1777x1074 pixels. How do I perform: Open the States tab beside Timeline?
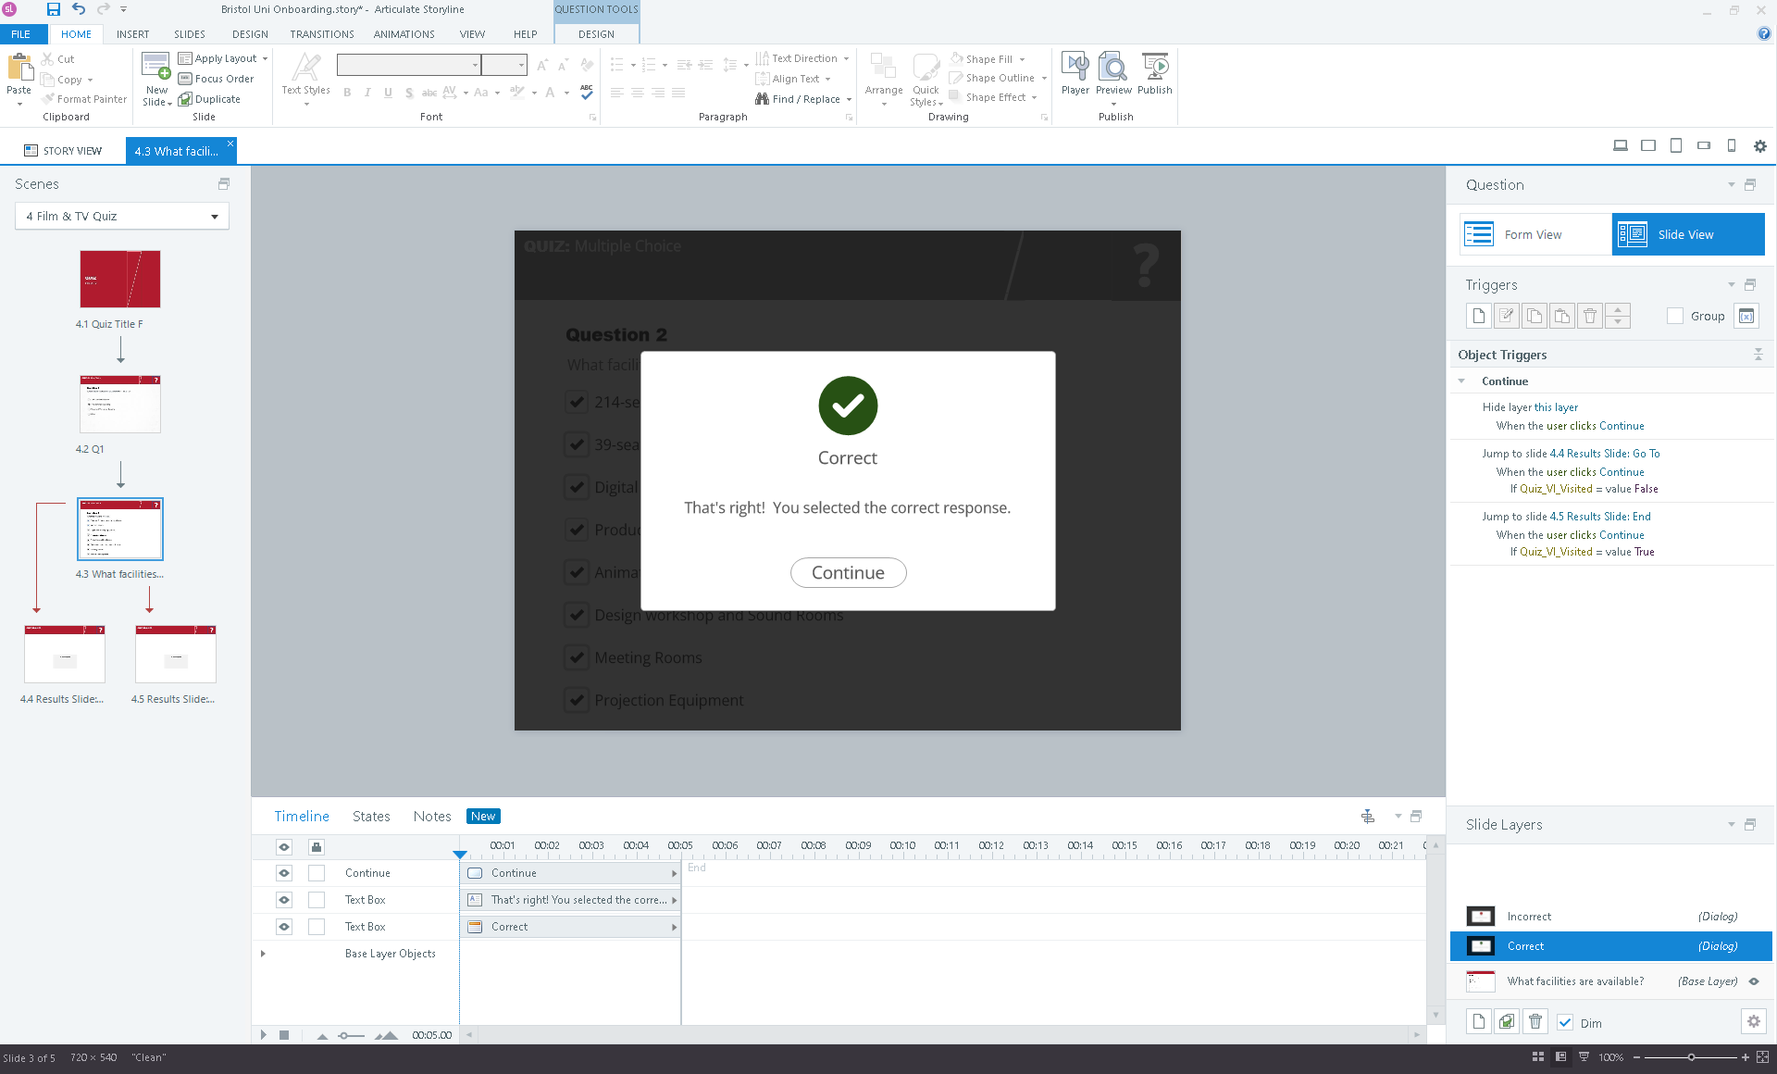(370, 816)
